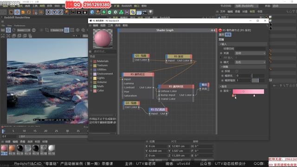Select the left pink gradient knot
This screenshot has width=297, height=167.
tap(233, 96)
